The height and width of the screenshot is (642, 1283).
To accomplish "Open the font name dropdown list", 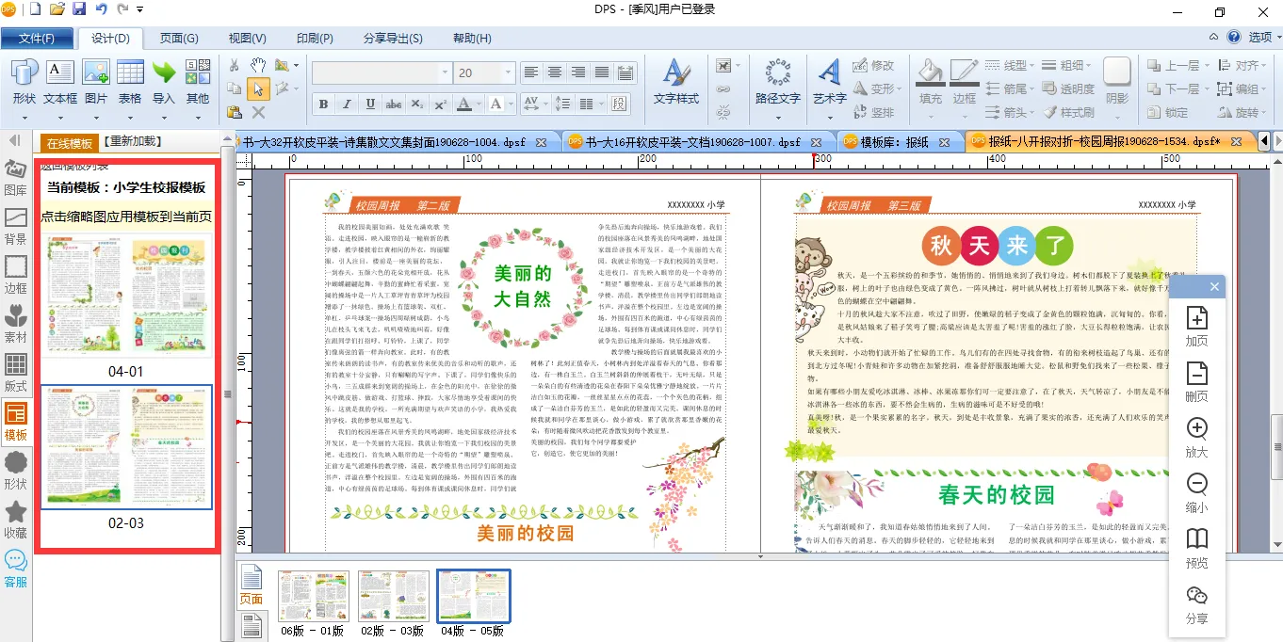I will (x=445, y=73).
